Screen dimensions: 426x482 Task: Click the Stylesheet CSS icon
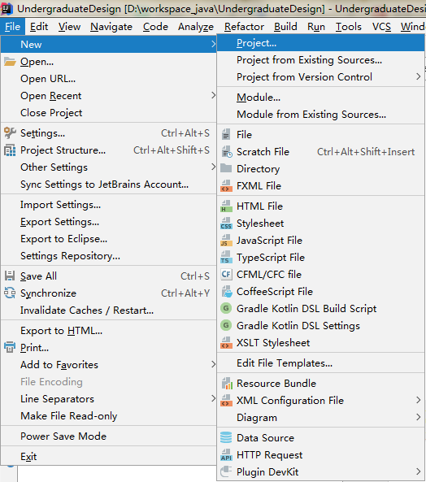tap(226, 224)
